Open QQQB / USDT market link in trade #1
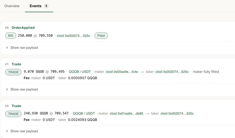 click(80, 72)
